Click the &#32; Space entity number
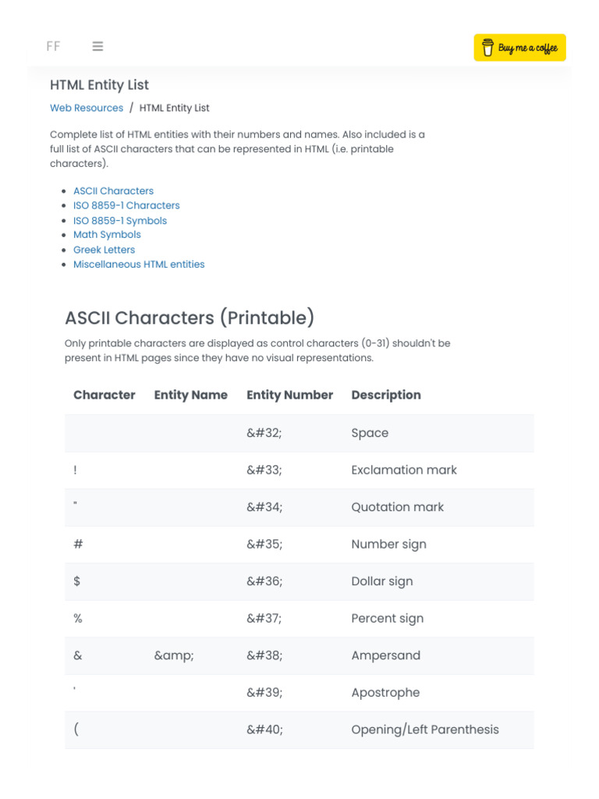The height and width of the screenshot is (799, 599). click(x=264, y=433)
